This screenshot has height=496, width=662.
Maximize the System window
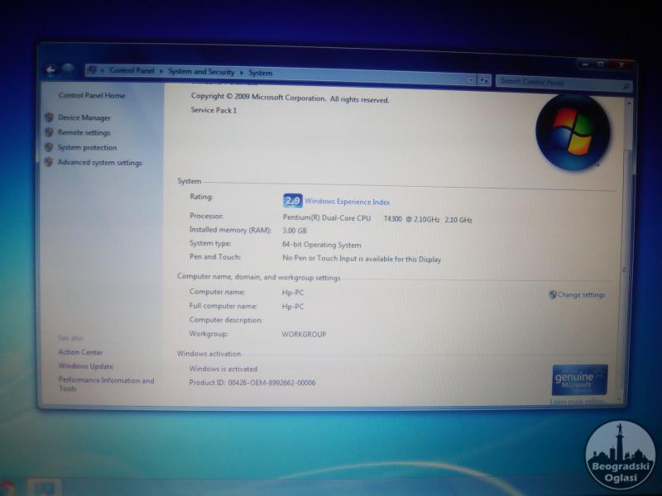tap(601, 64)
